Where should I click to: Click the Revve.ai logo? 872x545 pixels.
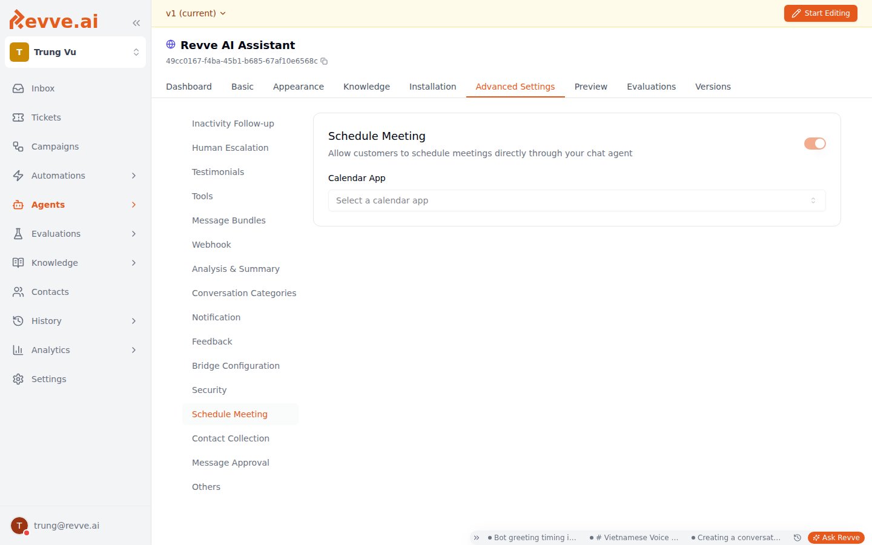coord(53,20)
